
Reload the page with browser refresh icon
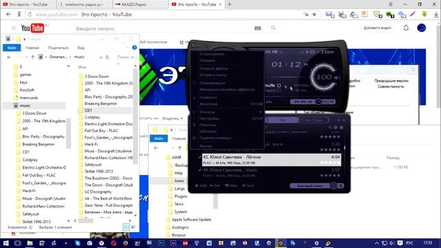tap(30, 14)
